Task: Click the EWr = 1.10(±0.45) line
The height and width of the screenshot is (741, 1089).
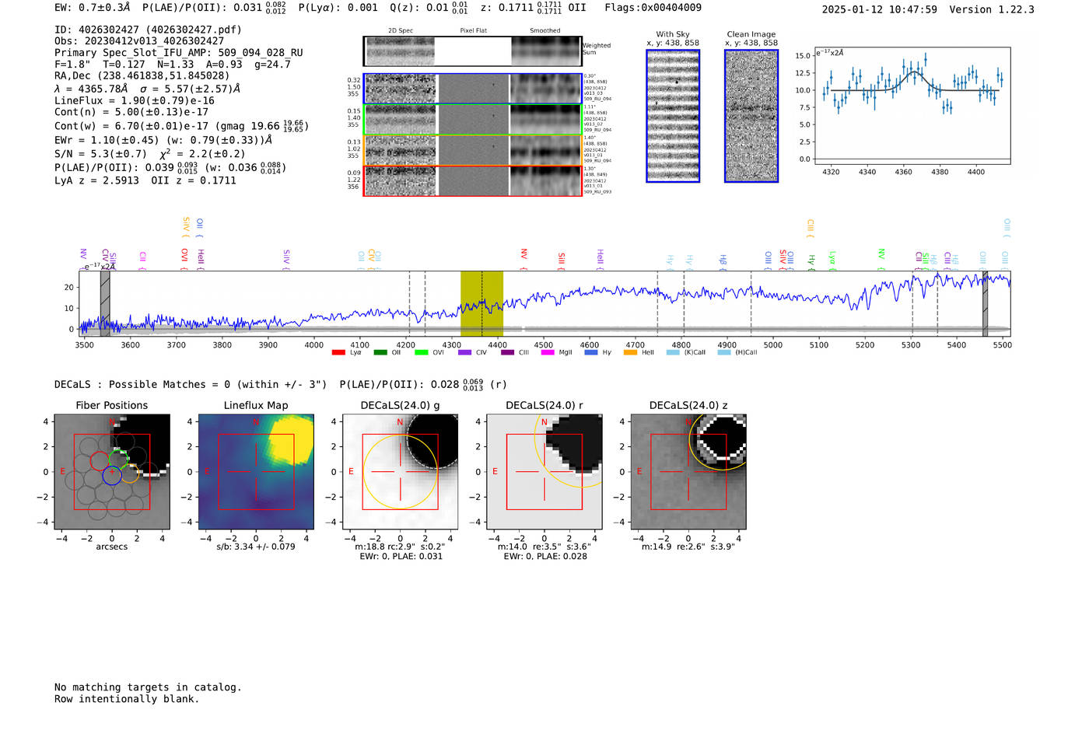Action: point(163,140)
